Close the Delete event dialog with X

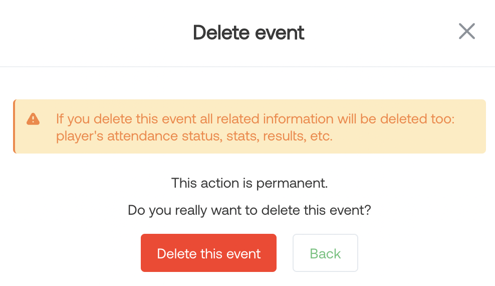coord(466,32)
